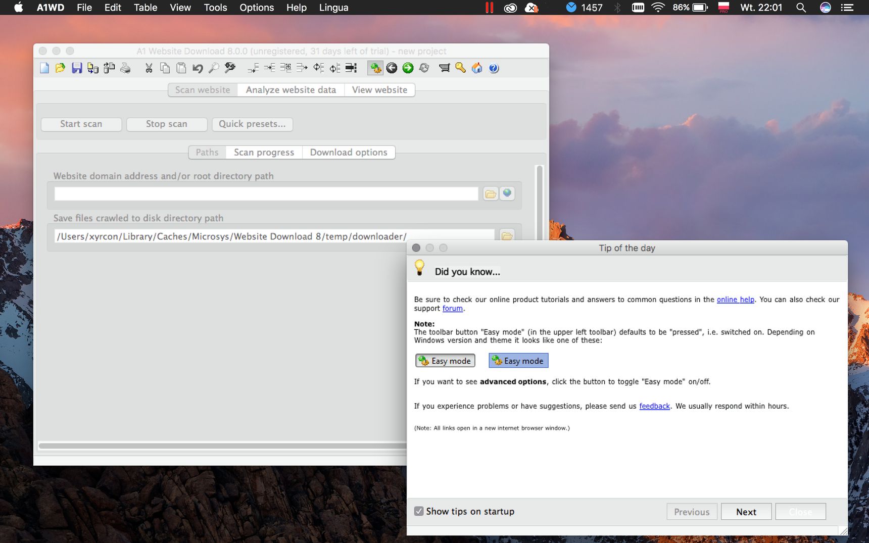This screenshot has height=543, width=869.
Task: Open the View website tab
Action: coord(379,90)
